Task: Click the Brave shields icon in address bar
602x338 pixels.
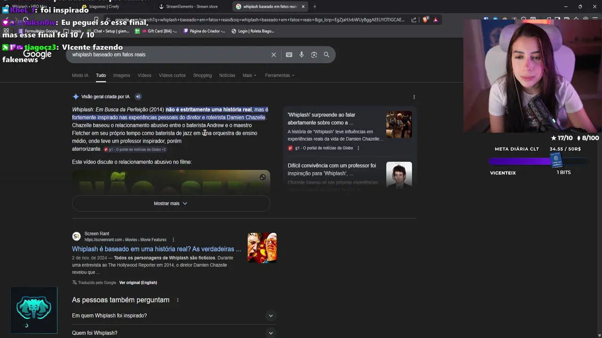Action: [426, 20]
